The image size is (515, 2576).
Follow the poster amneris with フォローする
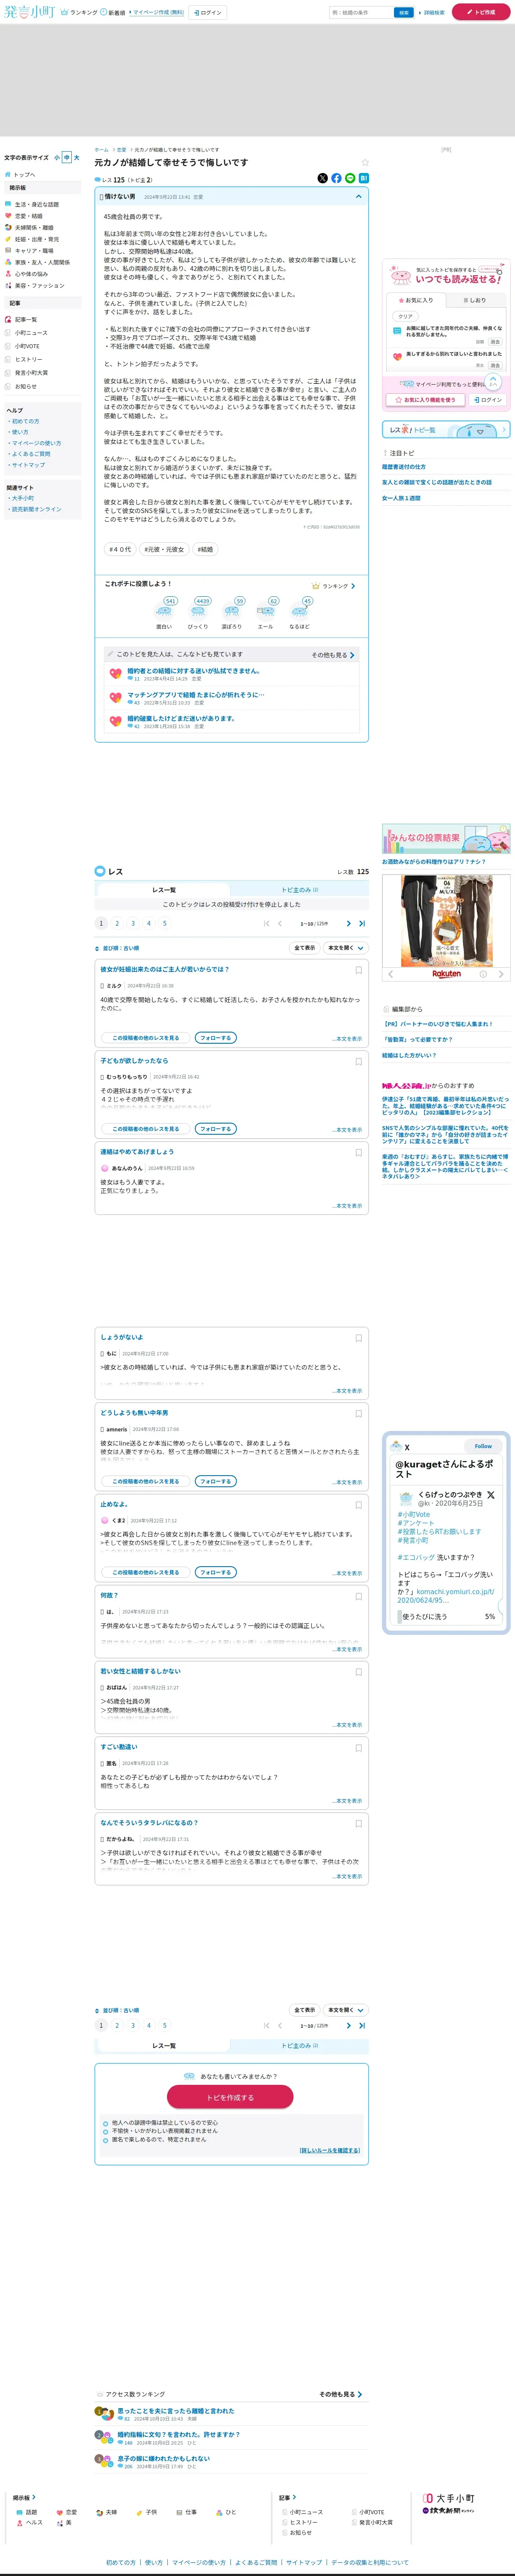click(216, 1481)
